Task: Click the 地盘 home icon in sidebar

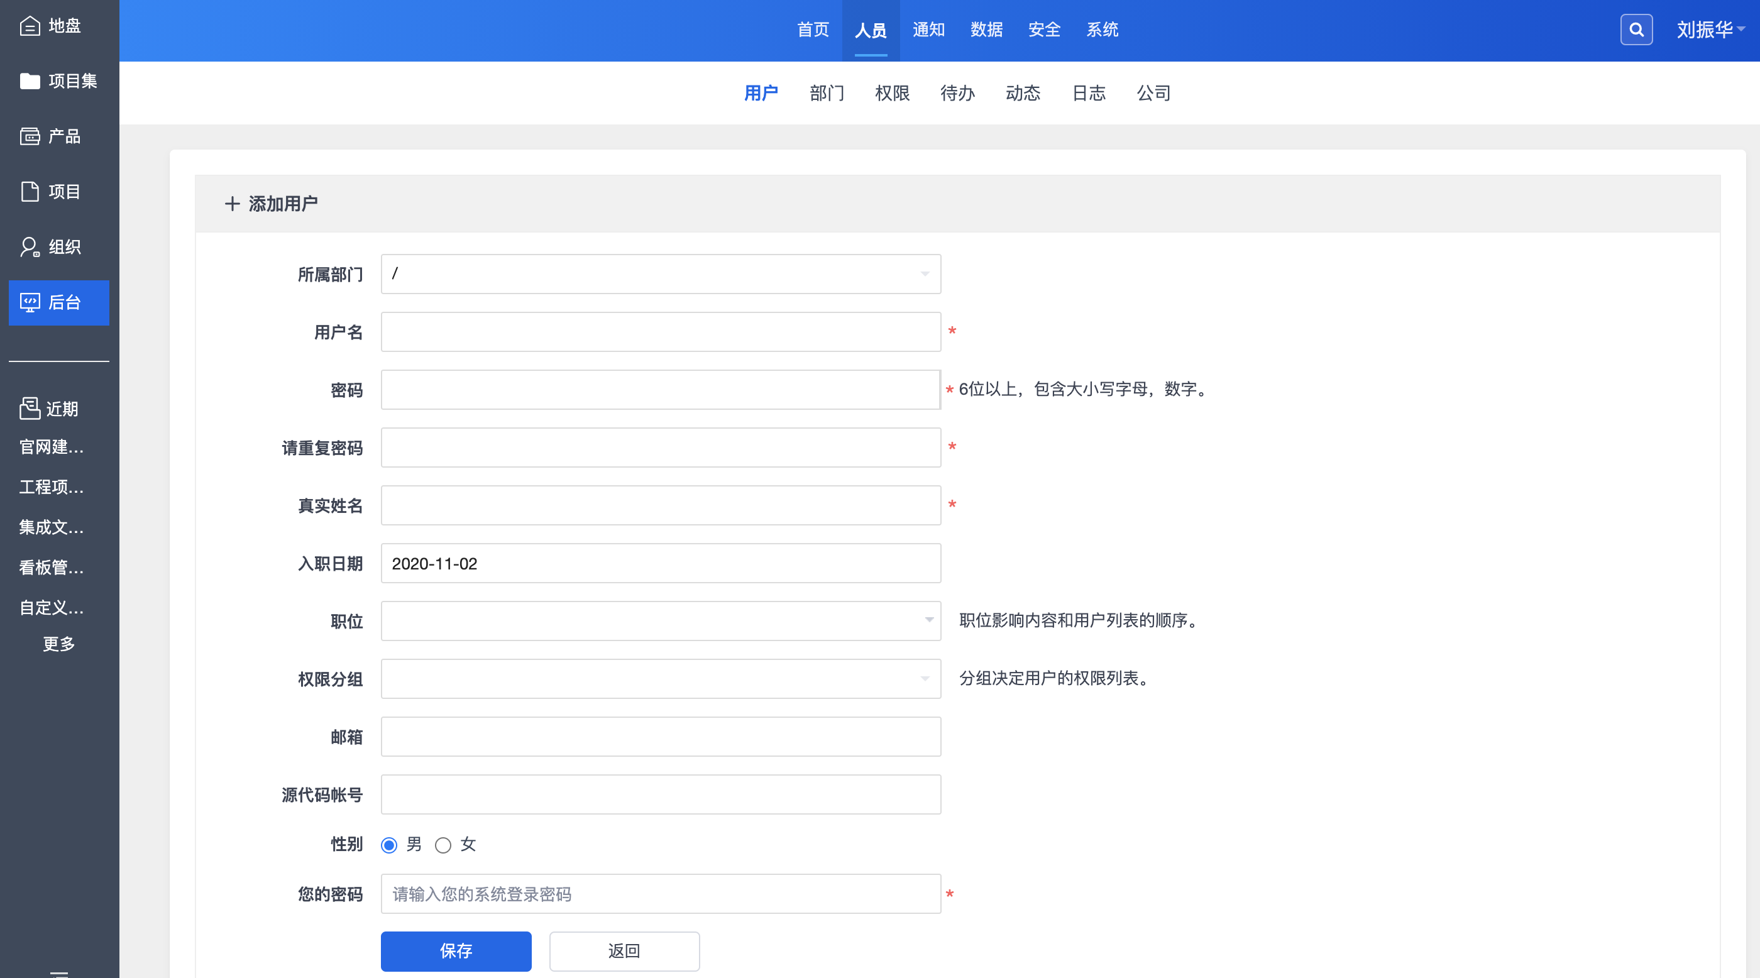Action: [x=30, y=26]
